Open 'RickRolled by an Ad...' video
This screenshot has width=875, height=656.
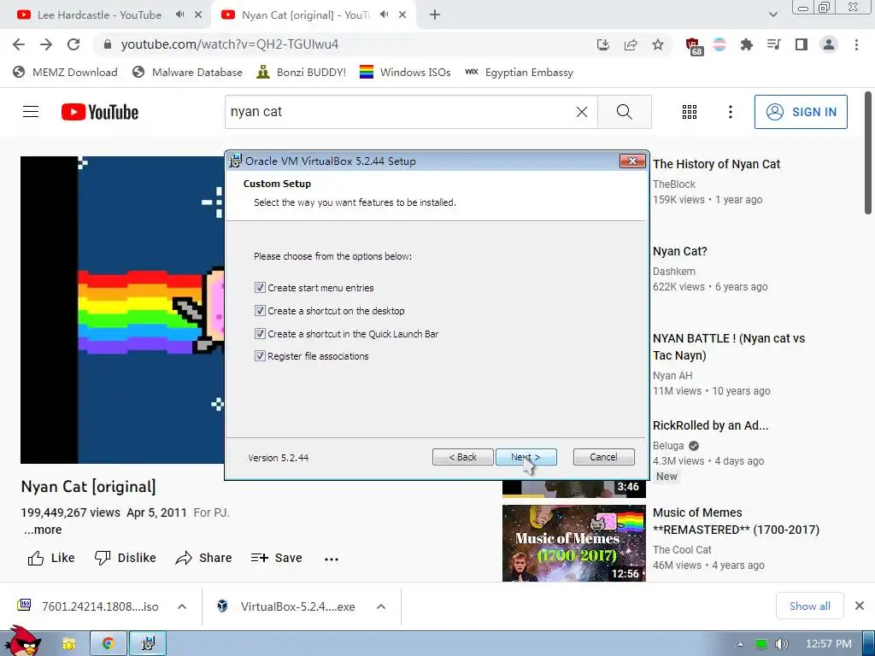coord(710,425)
